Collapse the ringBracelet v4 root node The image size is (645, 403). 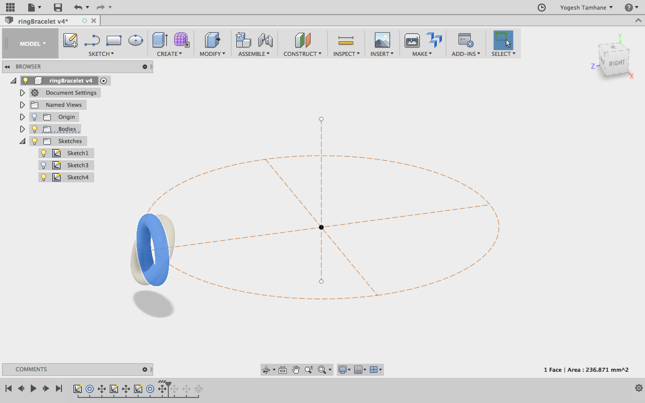[x=14, y=81]
